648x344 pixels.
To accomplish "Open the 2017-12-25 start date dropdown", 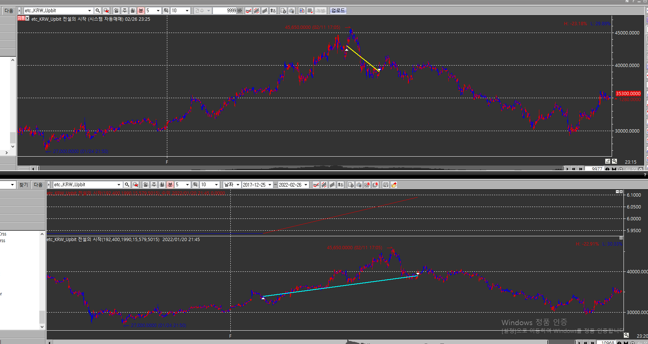I will pos(270,185).
